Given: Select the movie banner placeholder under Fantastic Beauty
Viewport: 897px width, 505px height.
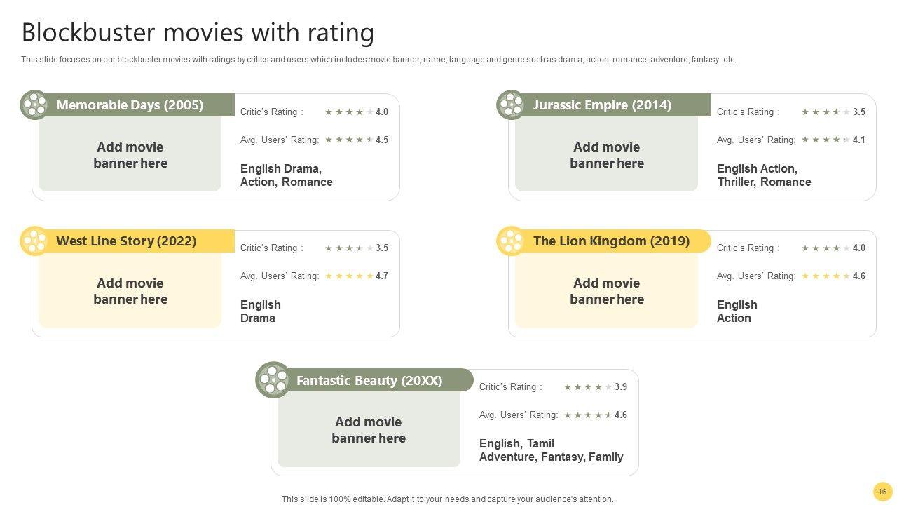Looking at the screenshot, I should (369, 430).
